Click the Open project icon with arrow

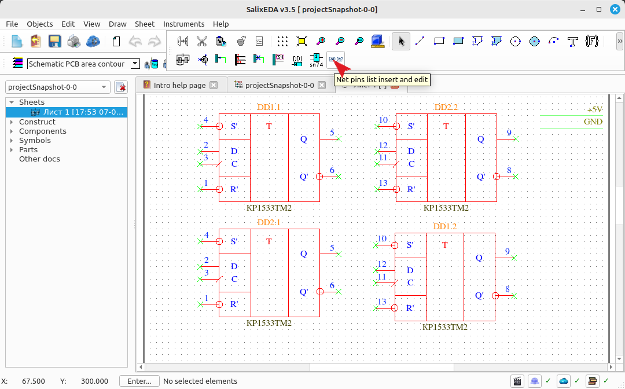(35, 41)
